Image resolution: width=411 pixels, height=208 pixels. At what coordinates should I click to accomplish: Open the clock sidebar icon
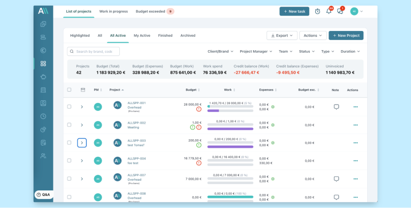tap(43, 116)
